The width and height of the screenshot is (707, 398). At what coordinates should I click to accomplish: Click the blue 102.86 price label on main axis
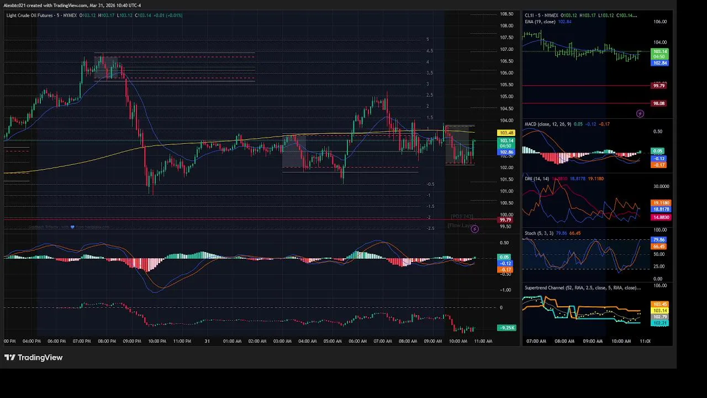coord(506,152)
